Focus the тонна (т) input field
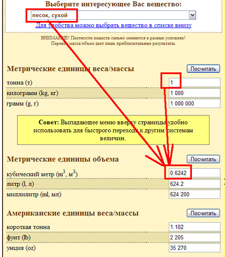The height and width of the screenshot is (257, 225). (x=195, y=82)
